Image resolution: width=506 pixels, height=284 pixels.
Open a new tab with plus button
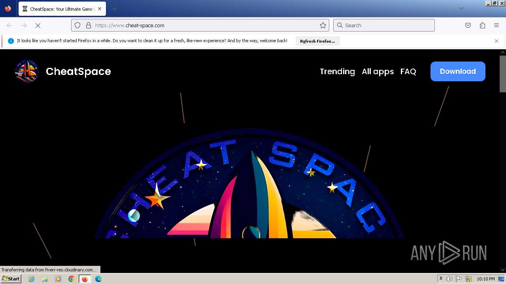coord(114,9)
